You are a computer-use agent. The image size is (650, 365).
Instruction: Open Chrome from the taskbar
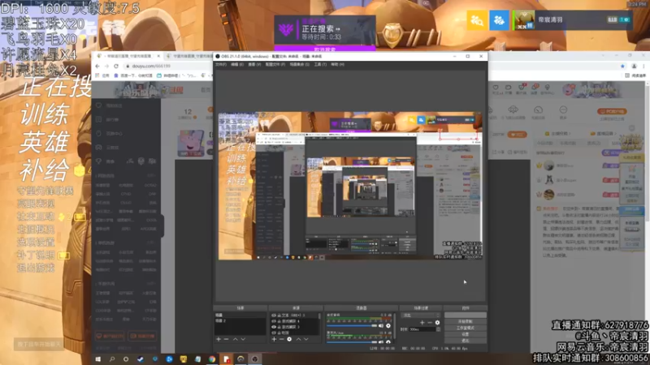point(212,359)
